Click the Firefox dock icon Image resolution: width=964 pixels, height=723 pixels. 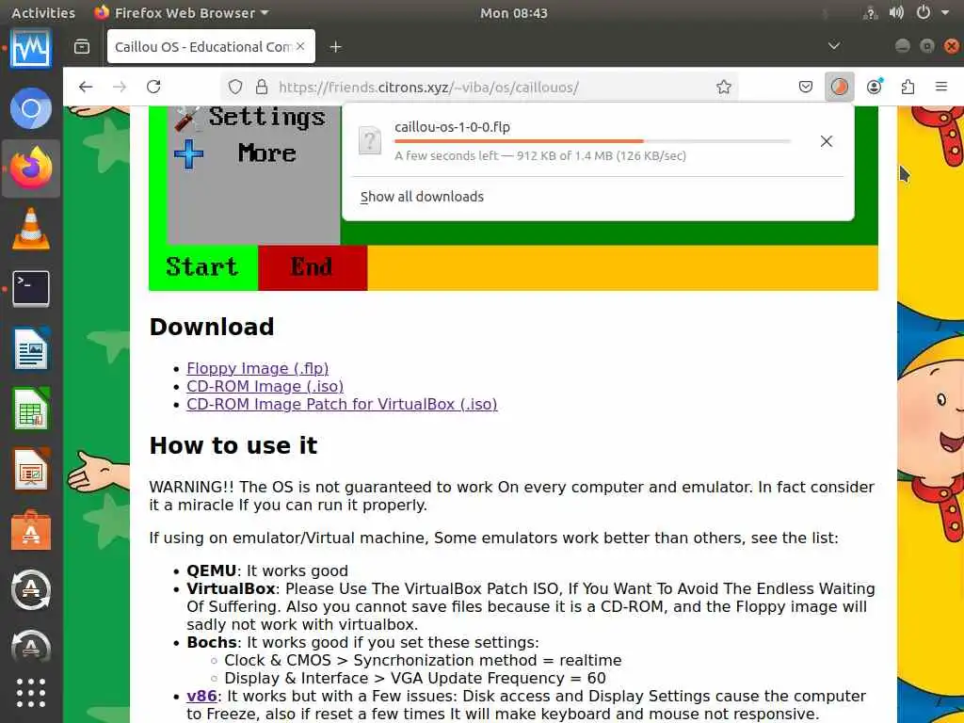(x=31, y=168)
